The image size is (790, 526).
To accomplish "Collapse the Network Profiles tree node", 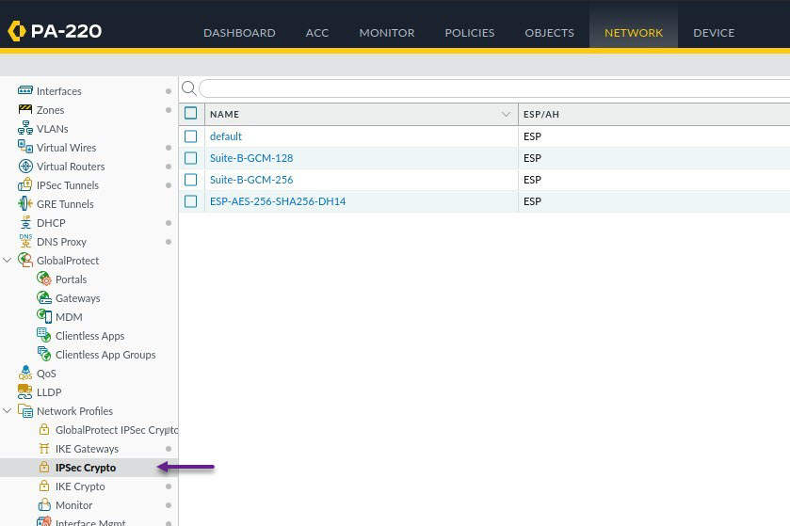I will [x=7, y=411].
